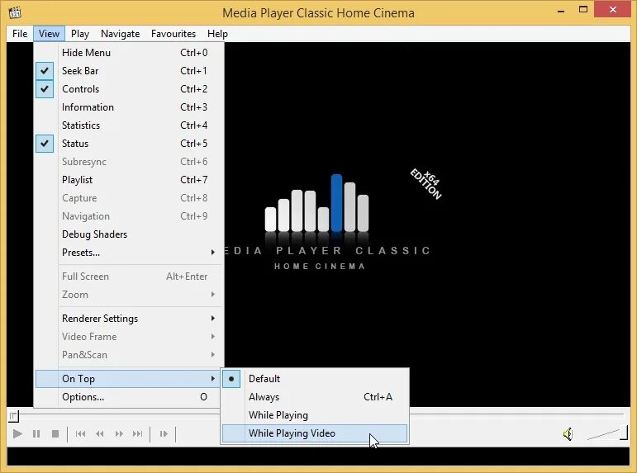Click the seek bar thumb

coord(13,416)
